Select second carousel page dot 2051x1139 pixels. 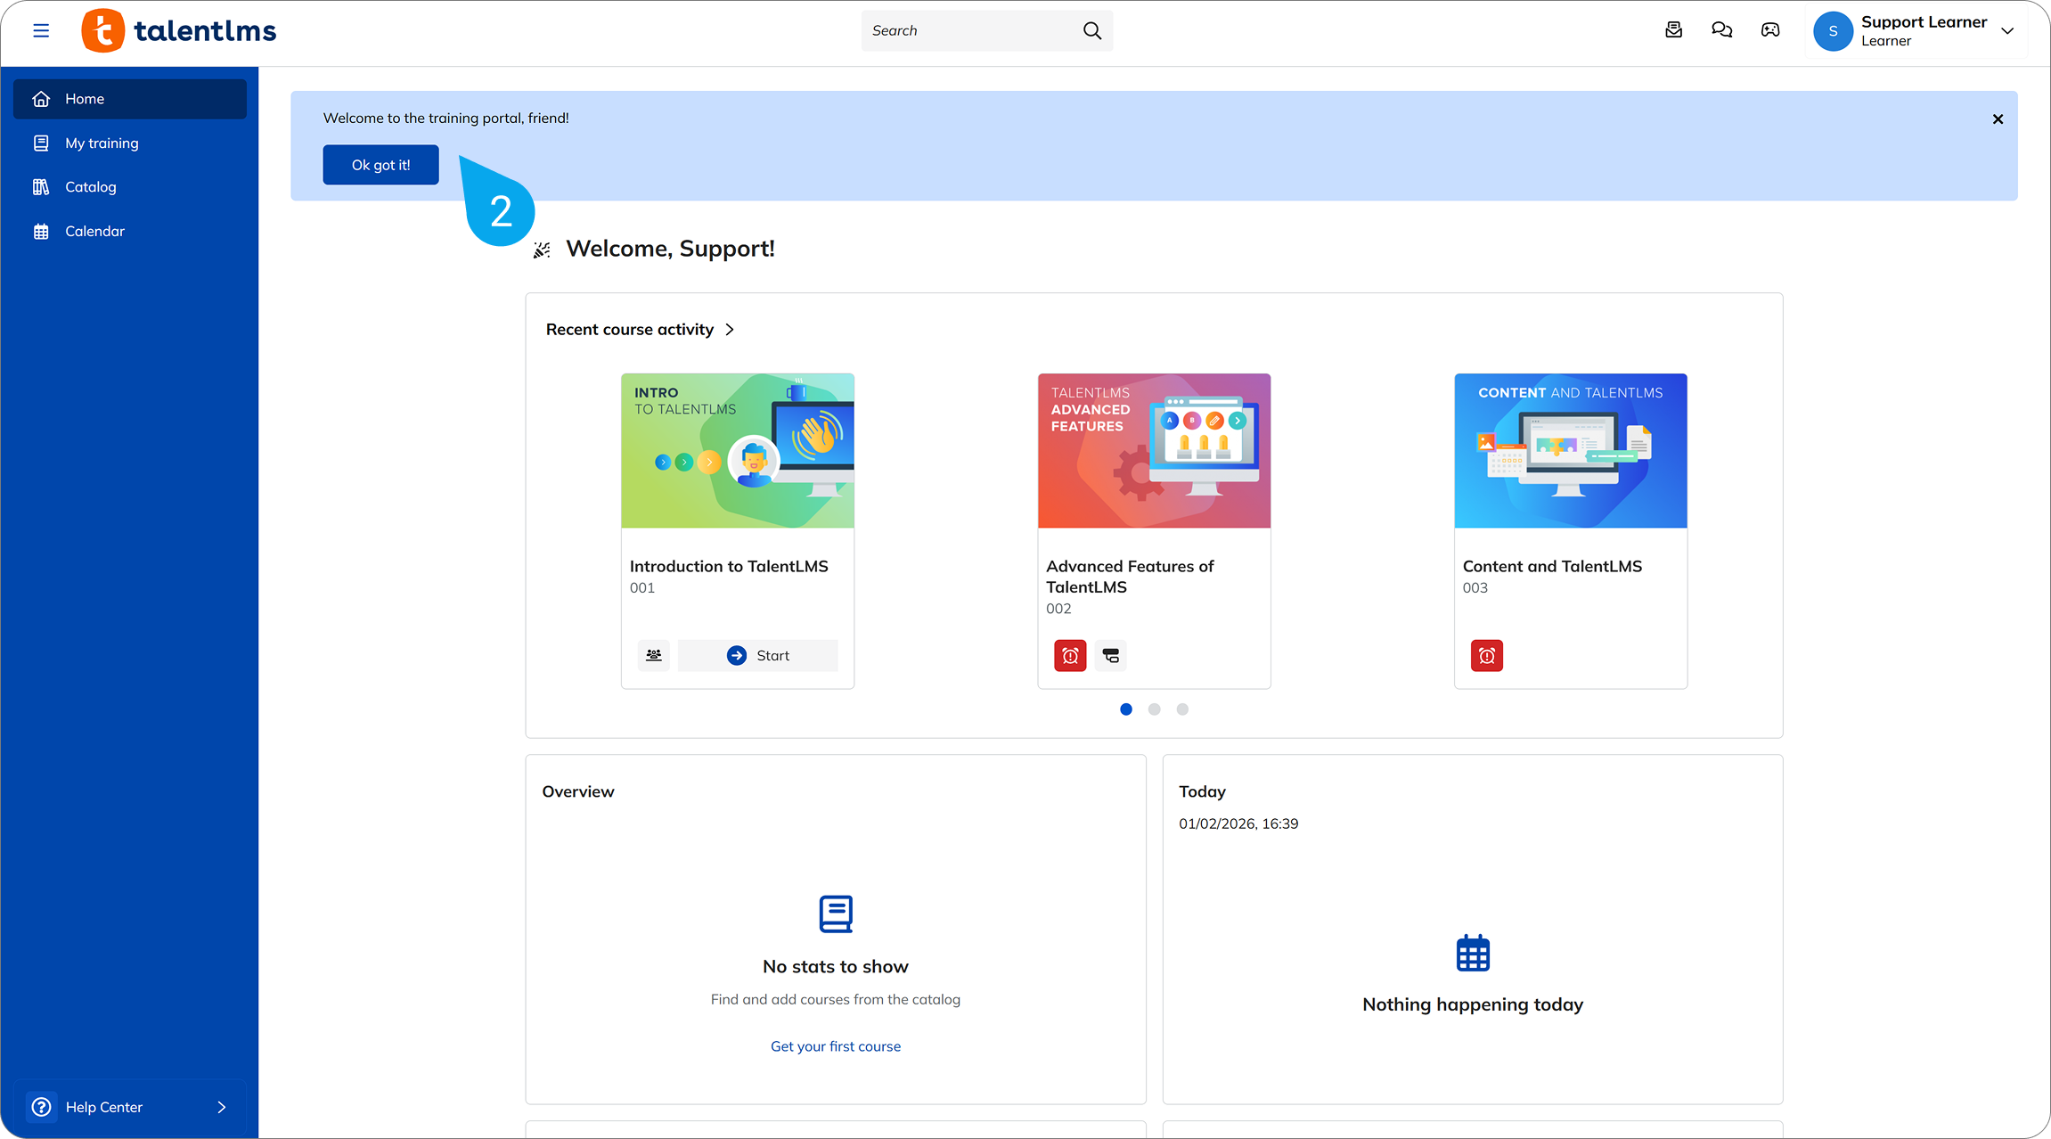pyautogui.click(x=1154, y=709)
